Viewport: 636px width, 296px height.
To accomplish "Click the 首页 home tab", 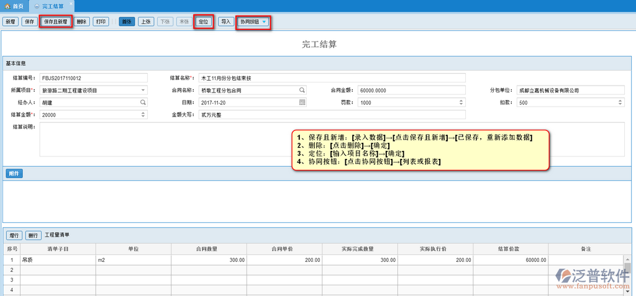I will (15, 6).
